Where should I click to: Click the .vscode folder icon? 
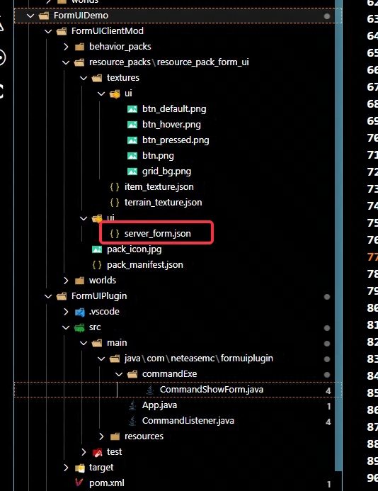(x=79, y=312)
